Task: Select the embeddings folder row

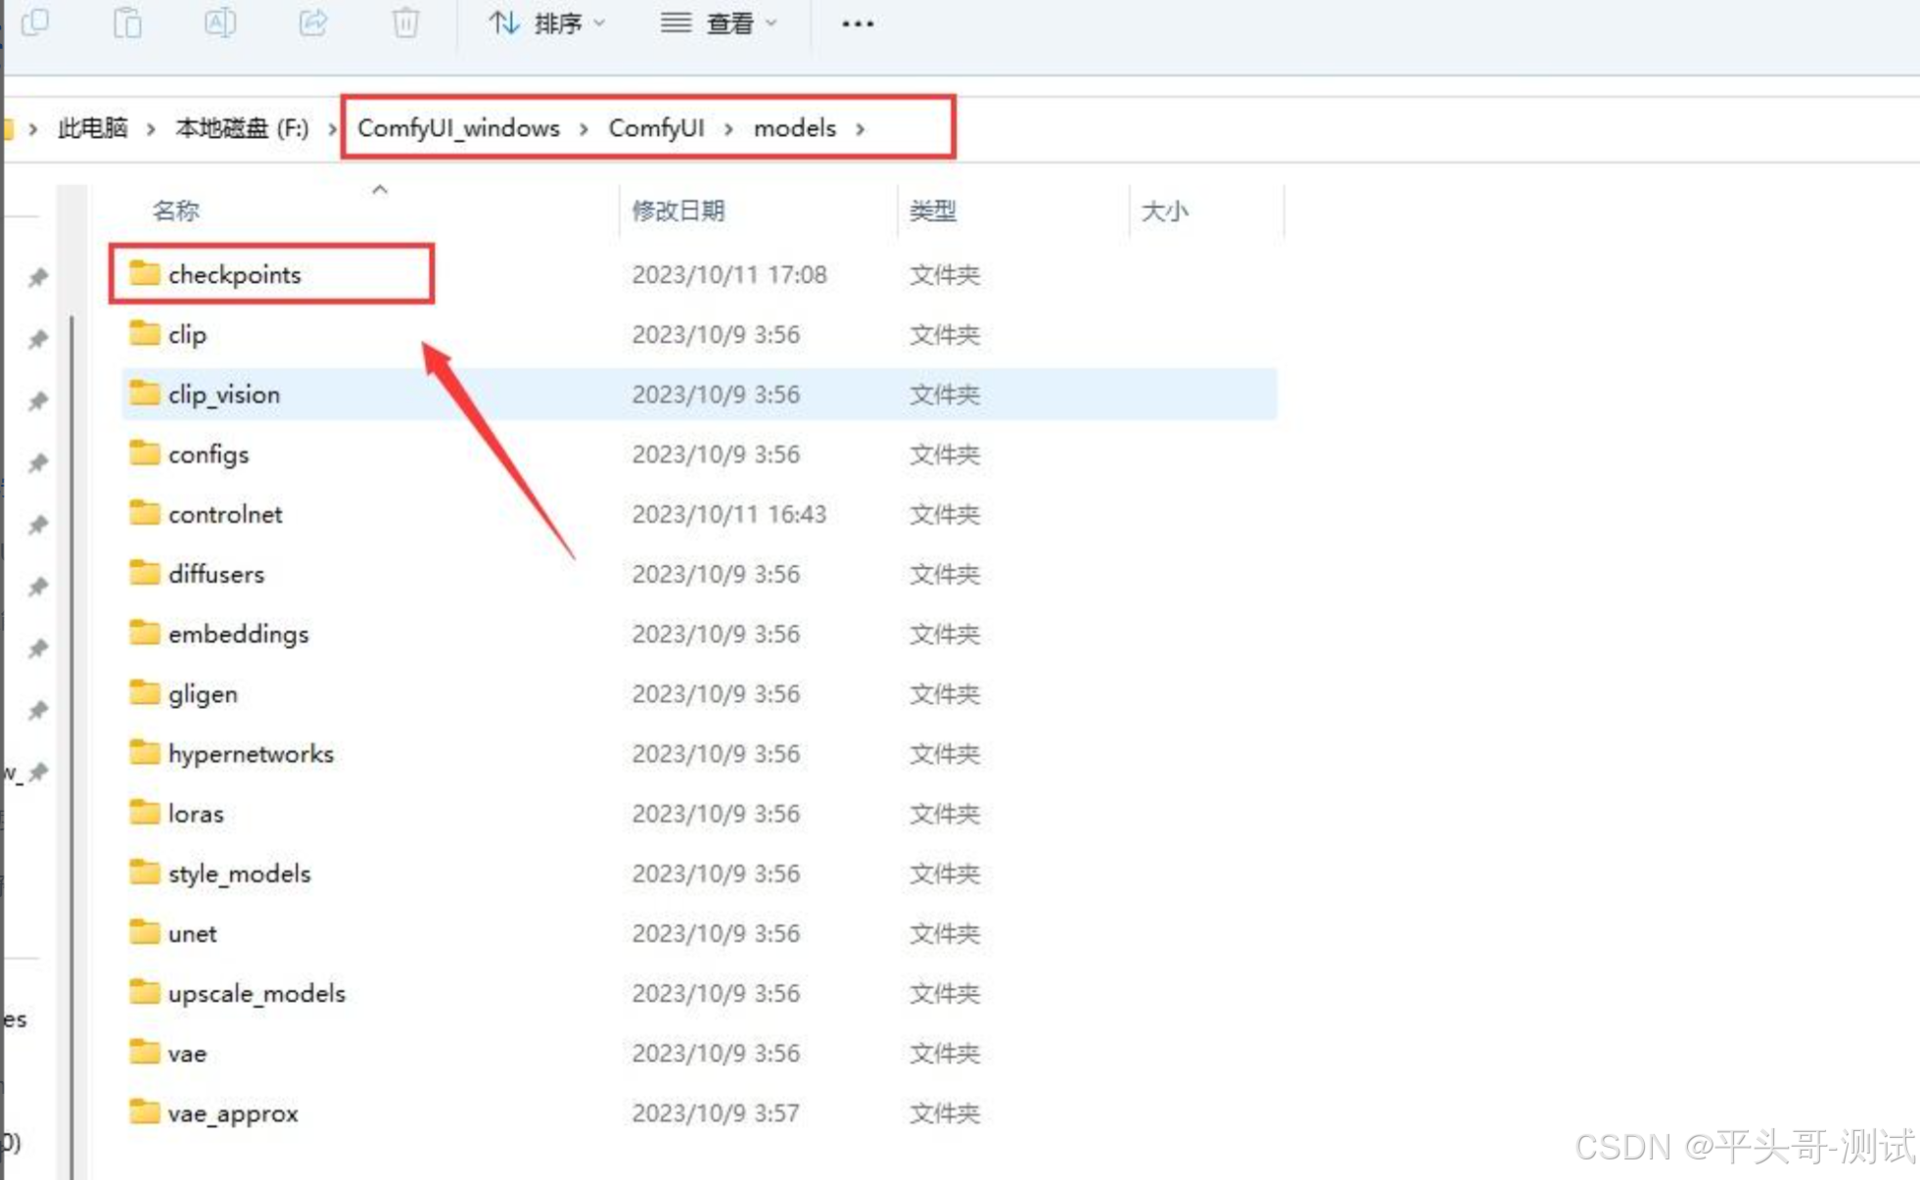Action: pos(238,634)
